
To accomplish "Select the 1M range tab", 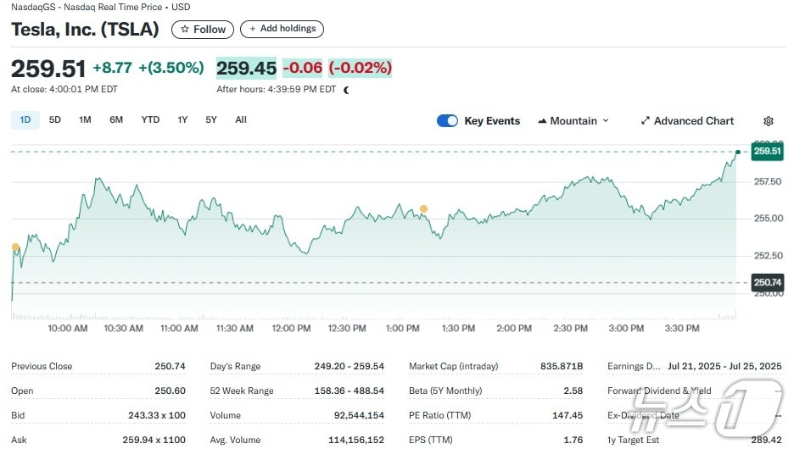I will click(x=85, y=120).
